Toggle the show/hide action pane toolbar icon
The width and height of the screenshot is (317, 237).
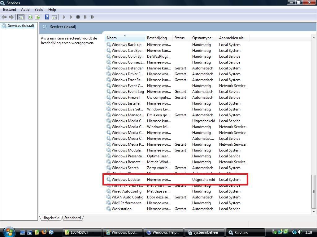tap(54, 17)
